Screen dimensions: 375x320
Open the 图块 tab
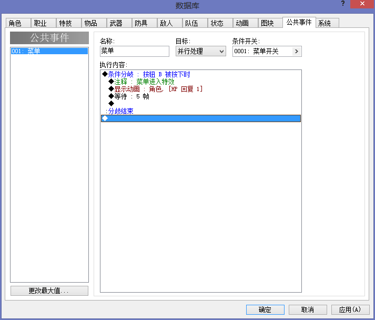[x=270, y=23]
